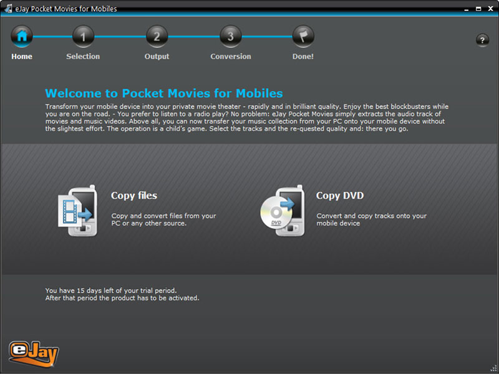Click 'After that period the product' text
Image resolution: width=499 pixels, height=374 pixels.
click(122, 299)
